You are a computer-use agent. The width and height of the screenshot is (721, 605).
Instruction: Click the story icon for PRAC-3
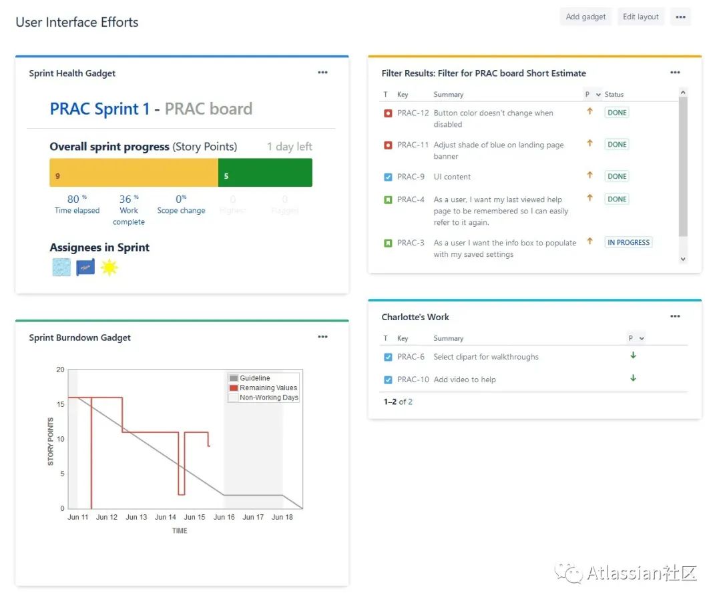388,243
